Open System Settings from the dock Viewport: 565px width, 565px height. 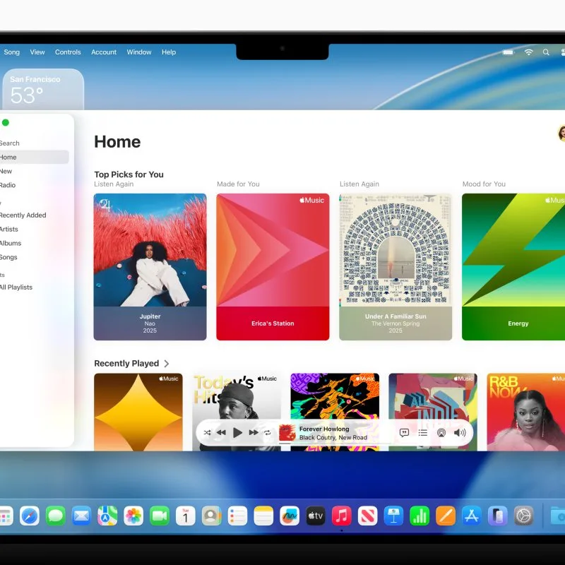523,516
